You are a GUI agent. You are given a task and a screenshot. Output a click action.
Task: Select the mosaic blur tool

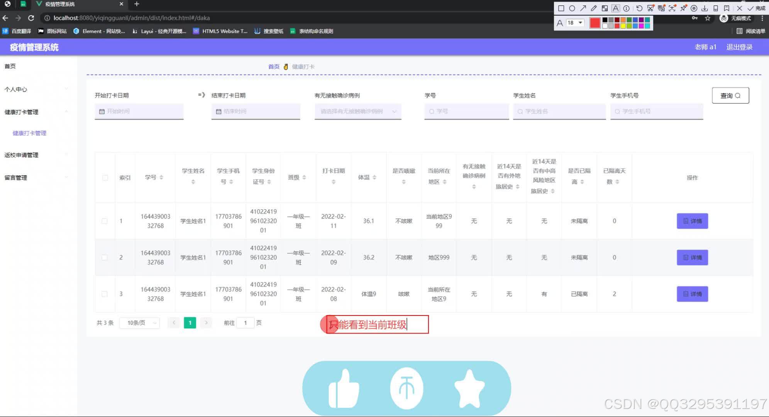605,8
